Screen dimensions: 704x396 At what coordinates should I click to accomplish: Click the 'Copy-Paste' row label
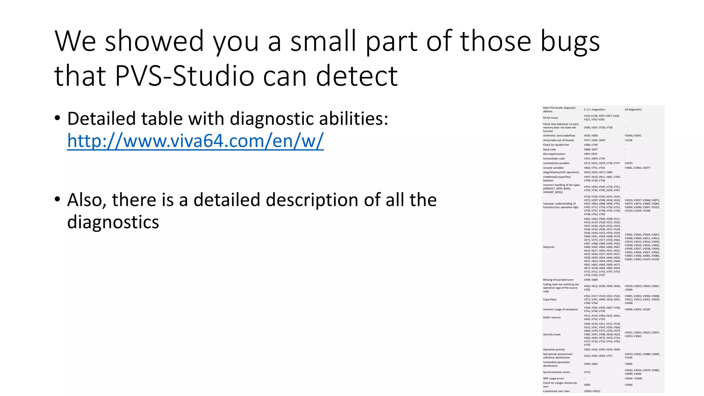[x=550, y=299]
